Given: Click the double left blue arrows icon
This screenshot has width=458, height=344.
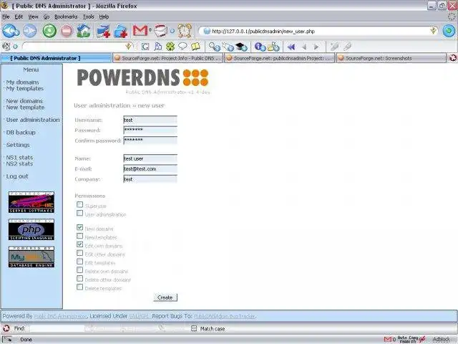Looking at the screenshot, I should [291, 47].
